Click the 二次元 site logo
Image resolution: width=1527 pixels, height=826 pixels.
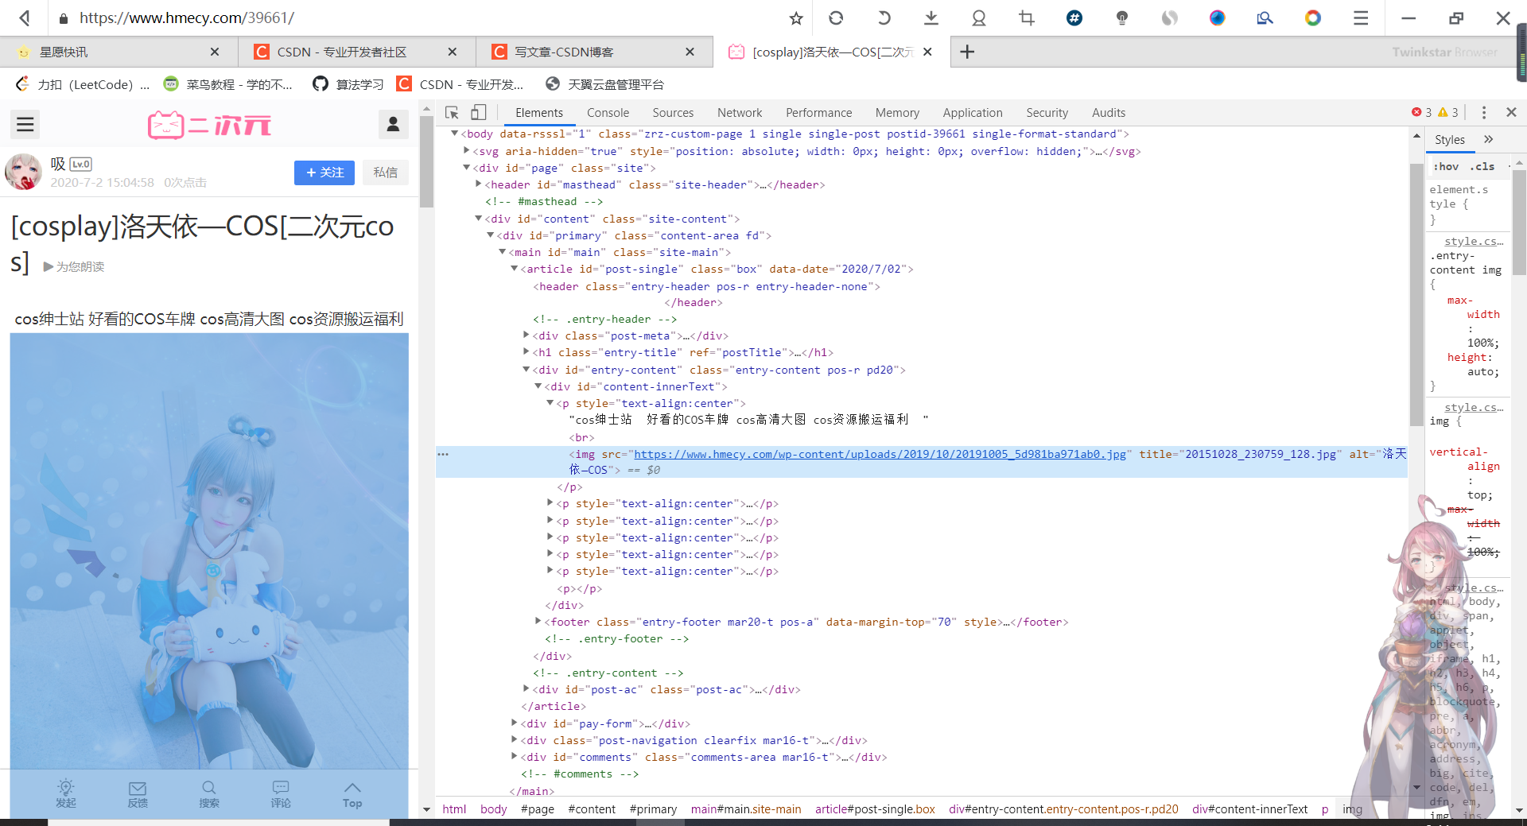click(x=209, y=125)
